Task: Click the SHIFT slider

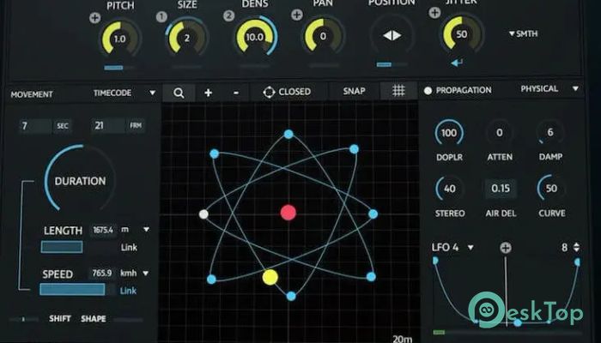Action: pos(24,319)
